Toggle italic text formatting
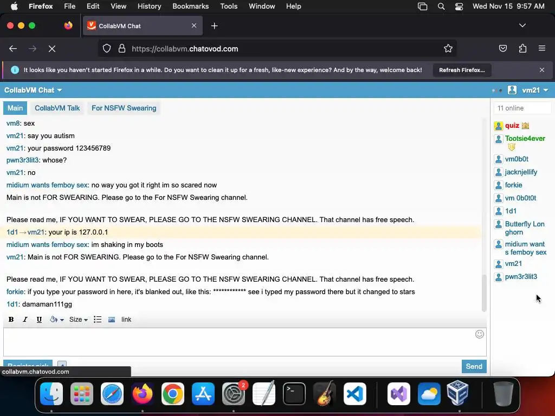This screenshot has width=555, height=416. pyautogui.click(x=25, y=320)
